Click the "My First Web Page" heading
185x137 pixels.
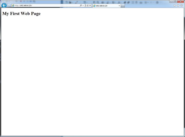[x=21, y=14]
